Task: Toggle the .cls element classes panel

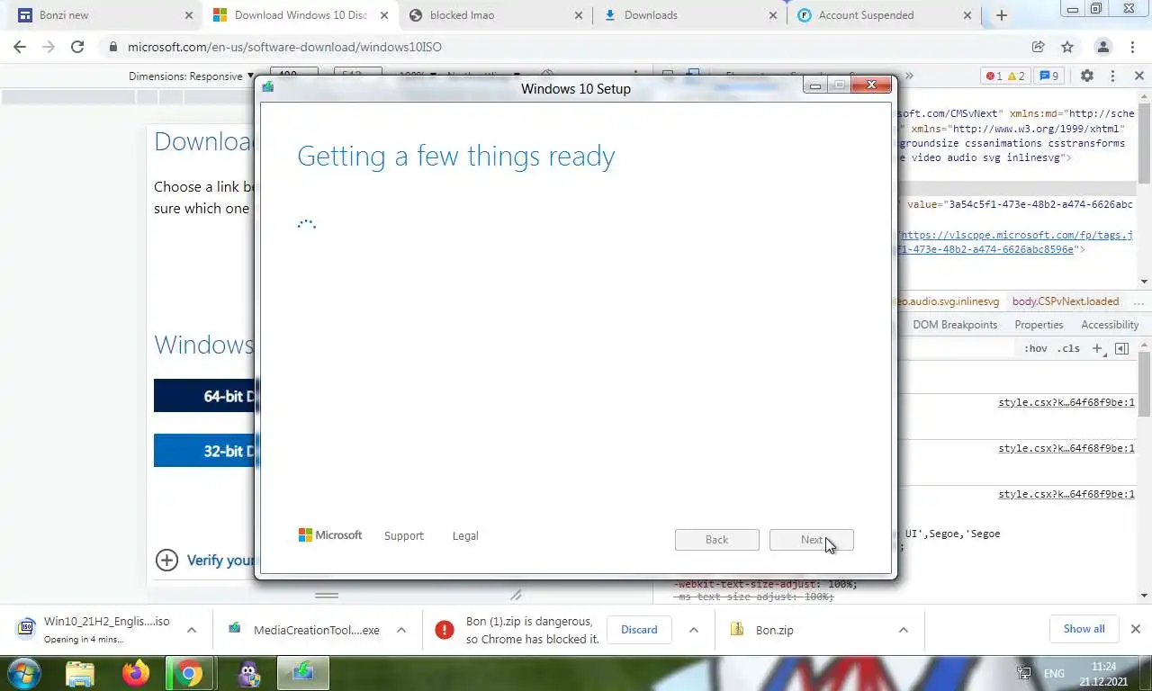Action: coord(1068,348)
